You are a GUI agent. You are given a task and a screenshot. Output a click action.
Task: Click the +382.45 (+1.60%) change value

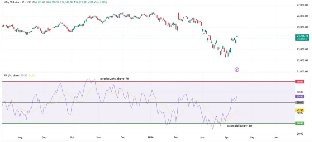[x=98, y=2]
